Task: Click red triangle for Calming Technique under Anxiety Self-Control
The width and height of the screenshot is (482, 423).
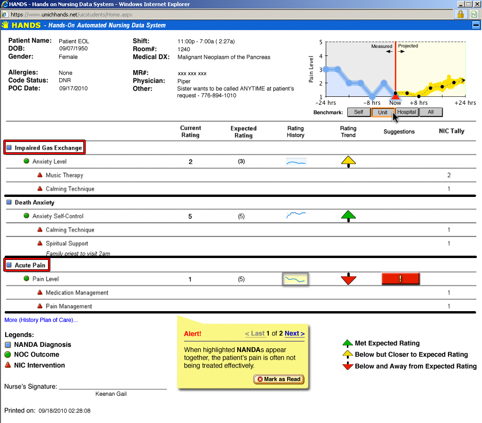Action: [40, 230]
